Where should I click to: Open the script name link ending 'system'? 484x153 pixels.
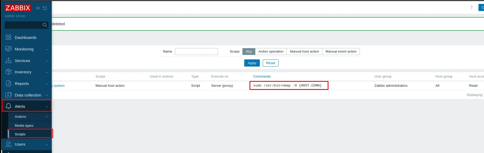point(58,86)
